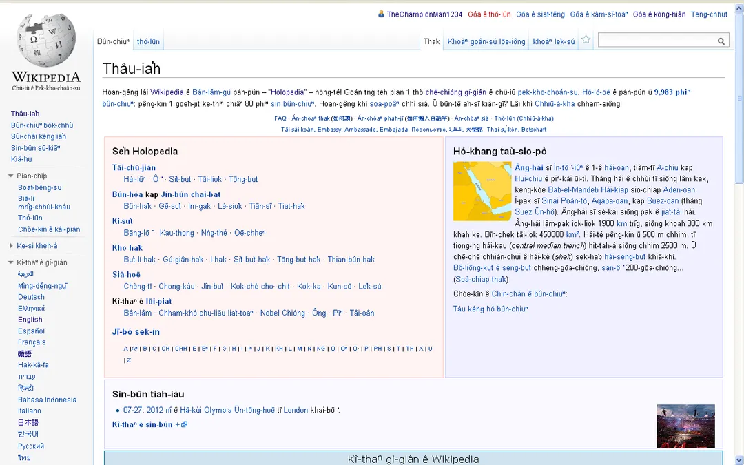
Task: Open the FAQ link
Action: pos(280,118)
